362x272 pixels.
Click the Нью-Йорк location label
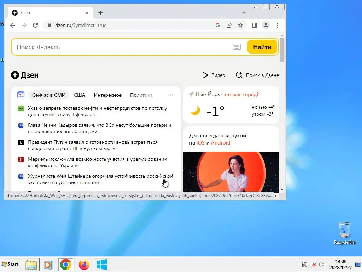click(x=208, y=94)
